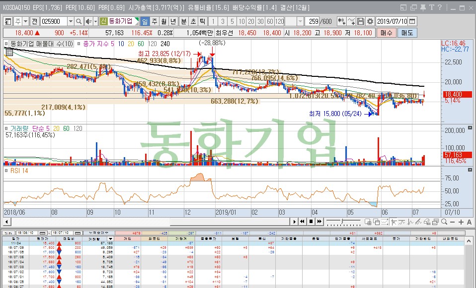The width and height of the screenshot is (476, 288).
Task: Click the 매도 sell button
Action: (407, 33)
